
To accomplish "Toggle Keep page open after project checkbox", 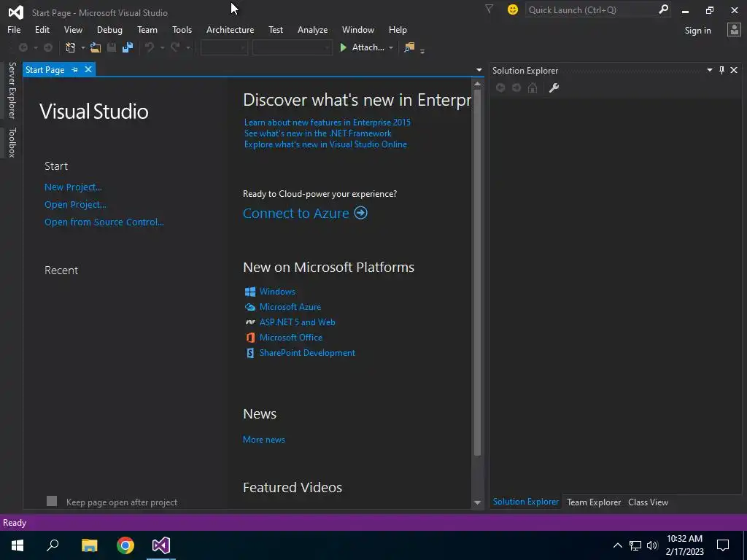I will coord(52,501).
